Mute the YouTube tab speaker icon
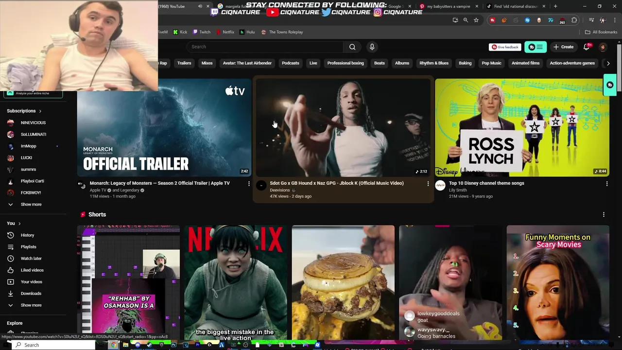Image resolution: width=622 pixels, height=350 pixels. pyautogui.click(x=200, y=6)
